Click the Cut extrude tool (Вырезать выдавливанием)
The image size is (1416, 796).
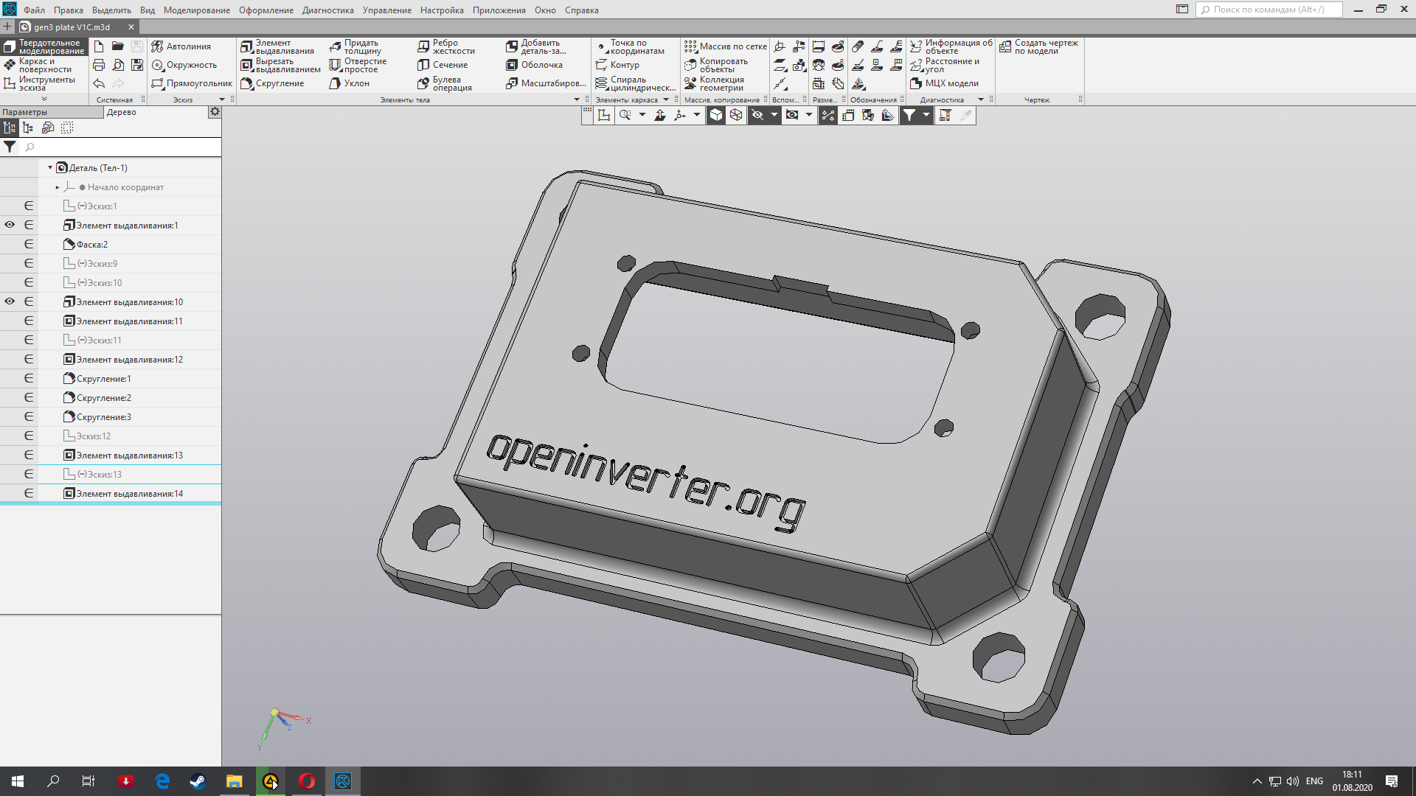(x=280, y=66)
